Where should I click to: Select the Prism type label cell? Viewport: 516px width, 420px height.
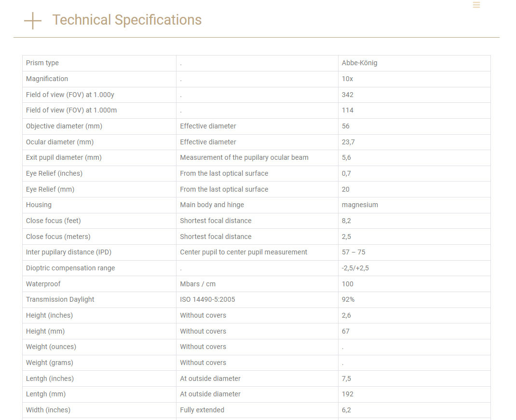pos(42,63)
